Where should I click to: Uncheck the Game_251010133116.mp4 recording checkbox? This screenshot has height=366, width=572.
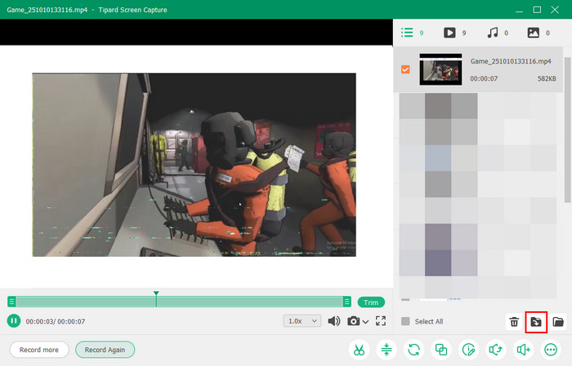[x=406, y=69]
